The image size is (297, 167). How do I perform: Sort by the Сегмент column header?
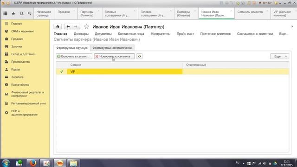pos(125,65)
